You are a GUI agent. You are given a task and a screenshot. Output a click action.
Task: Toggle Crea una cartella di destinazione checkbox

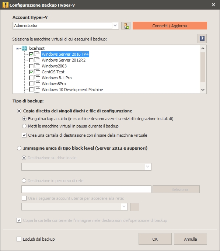pos(24,135)
